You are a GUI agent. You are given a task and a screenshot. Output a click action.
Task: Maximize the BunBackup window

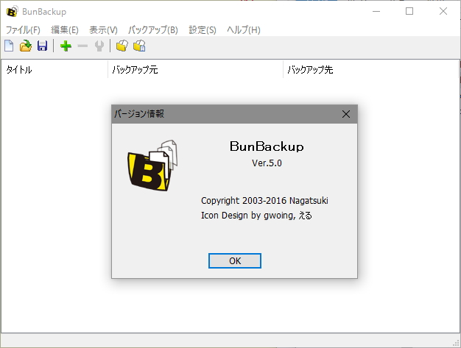pyautogui.click(x=409, y=12)
